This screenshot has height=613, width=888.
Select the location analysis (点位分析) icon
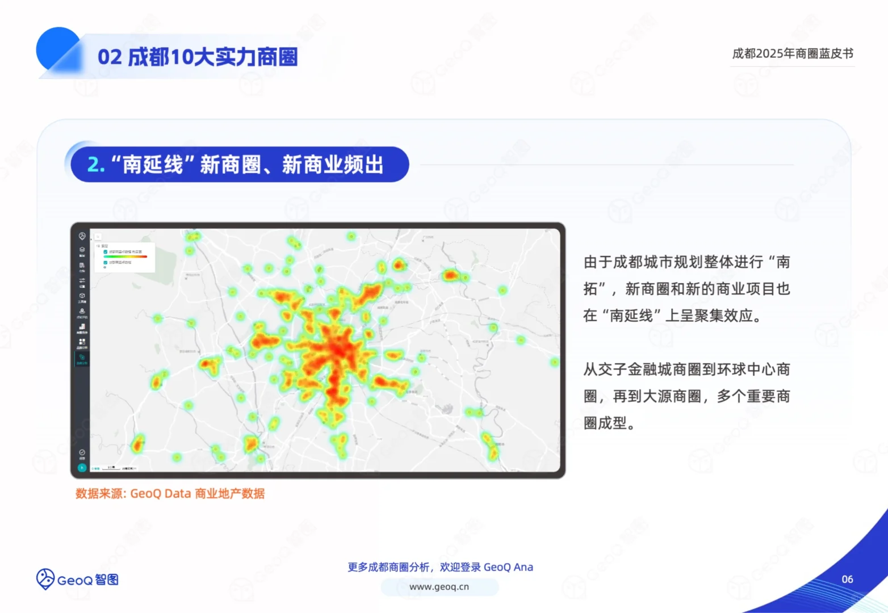(82, 312)
